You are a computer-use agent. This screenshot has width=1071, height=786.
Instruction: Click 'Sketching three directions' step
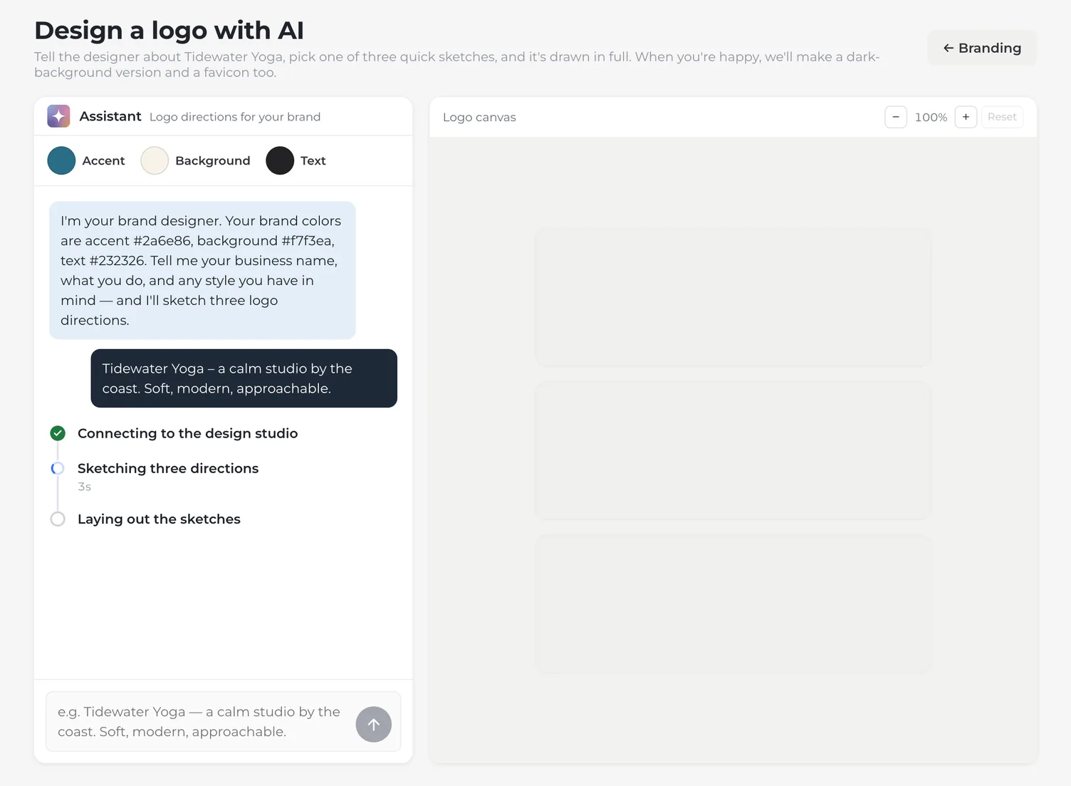[168, 468]
